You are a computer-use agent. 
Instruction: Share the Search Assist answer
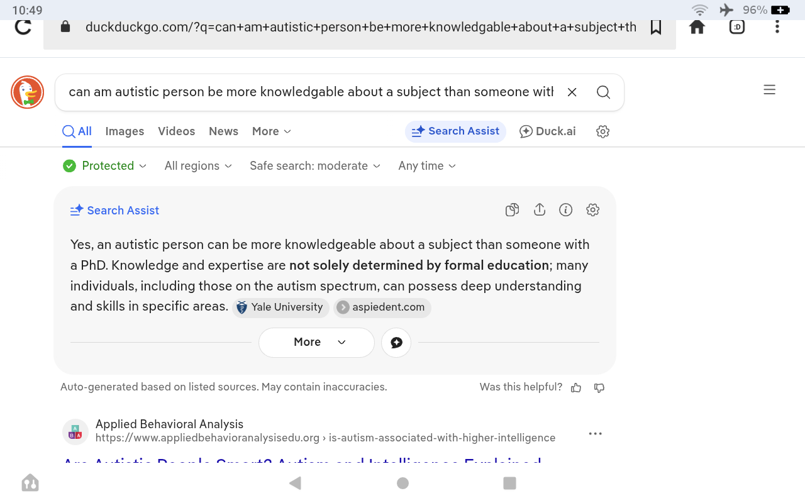[540, 210]
